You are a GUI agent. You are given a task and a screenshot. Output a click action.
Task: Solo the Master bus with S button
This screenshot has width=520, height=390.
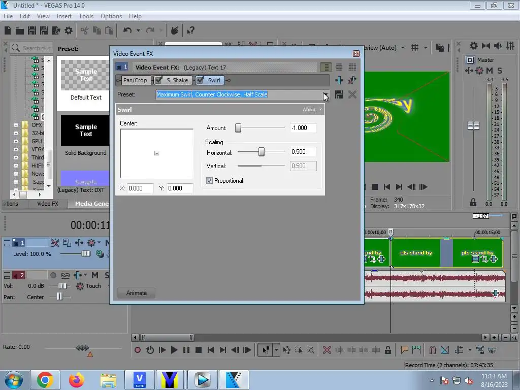tap(500, 70)
